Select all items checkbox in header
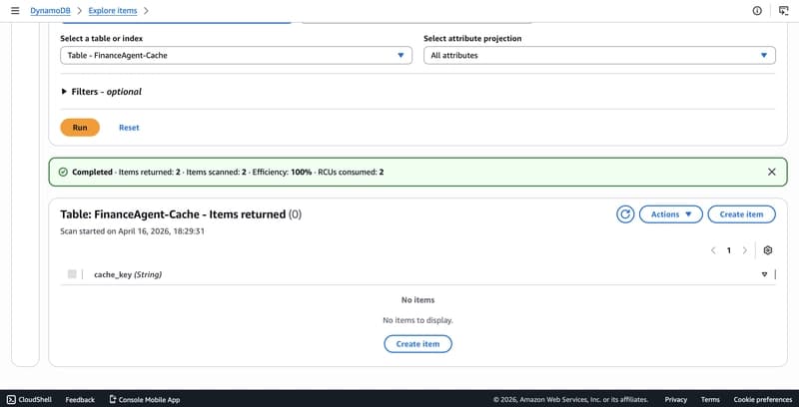The width and height of the screenshot is (799, 407). tap(72, 274)
